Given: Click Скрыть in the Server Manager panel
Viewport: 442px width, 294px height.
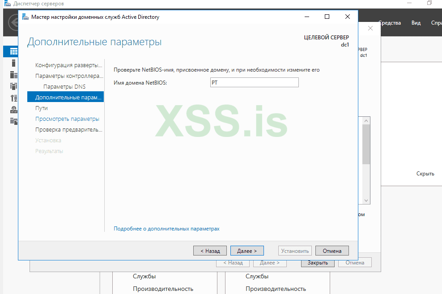Looking at the screenshot, I should tap(425, 174).
